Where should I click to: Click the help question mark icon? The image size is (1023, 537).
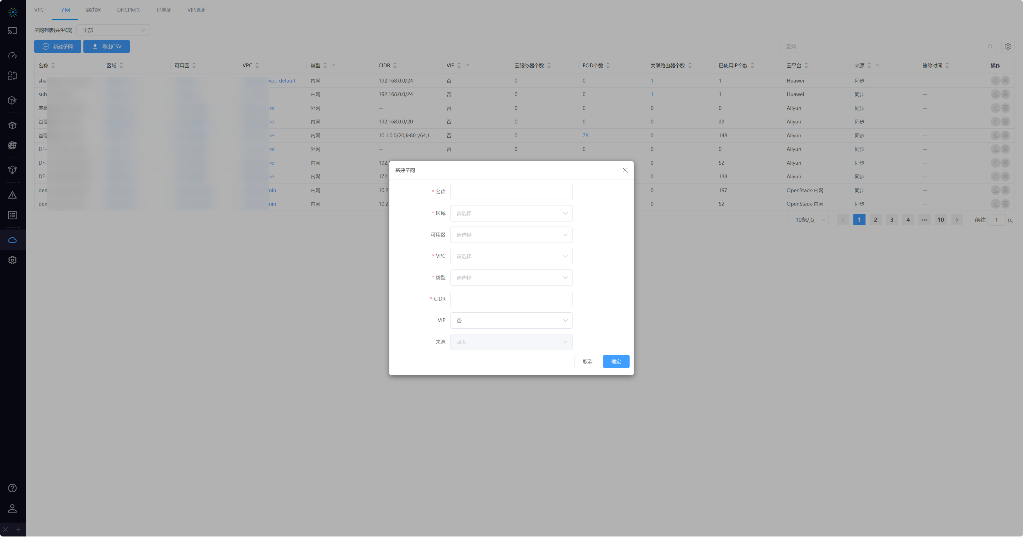(12, 488)
